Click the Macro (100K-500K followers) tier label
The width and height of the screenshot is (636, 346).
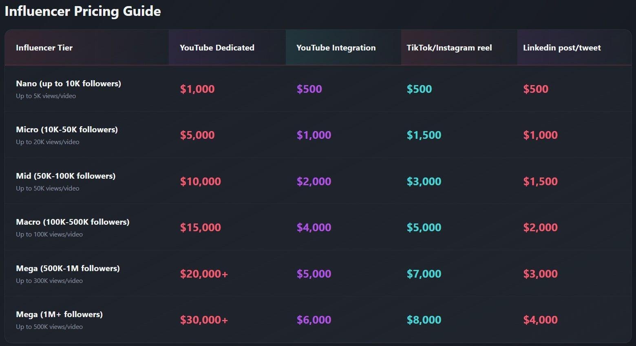click(73, 222)
